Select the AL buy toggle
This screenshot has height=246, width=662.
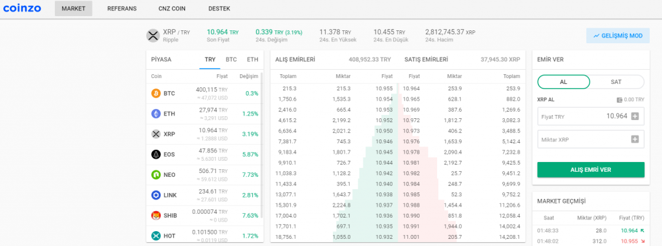pyautogui.click(x=563, y=82)
